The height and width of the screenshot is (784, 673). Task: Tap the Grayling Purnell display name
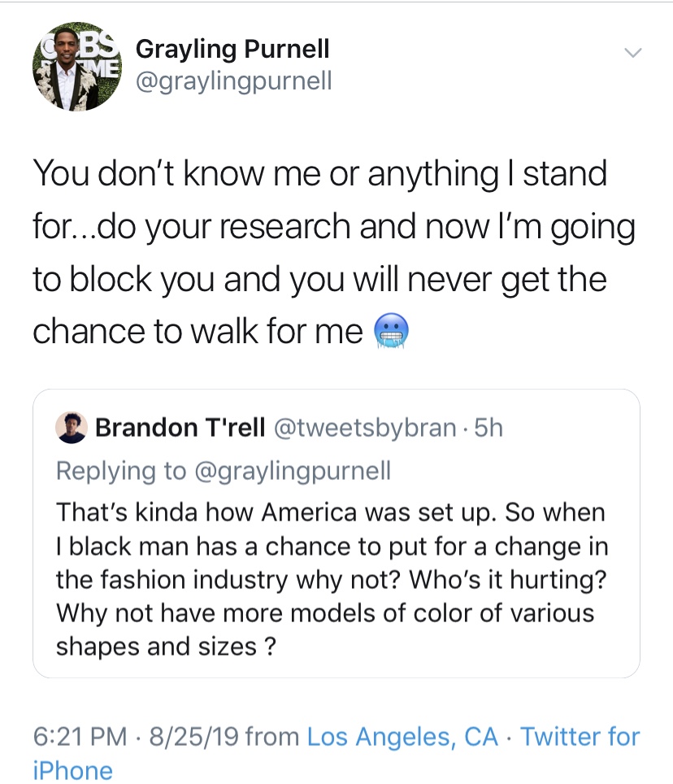tap(232, 50)
